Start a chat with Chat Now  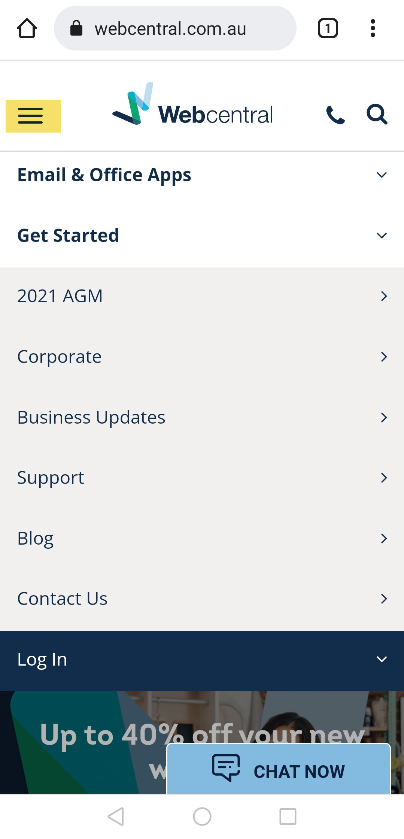(x=279, y=771)
